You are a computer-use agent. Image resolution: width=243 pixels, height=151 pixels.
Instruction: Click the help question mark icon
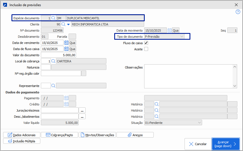click(238, 12)
